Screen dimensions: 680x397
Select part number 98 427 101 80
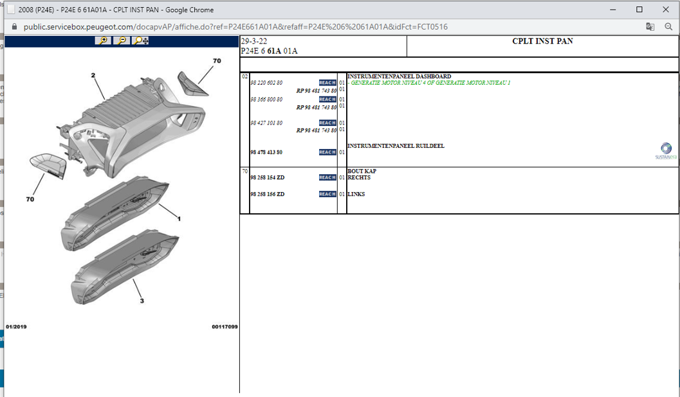[x=266, y=123]
